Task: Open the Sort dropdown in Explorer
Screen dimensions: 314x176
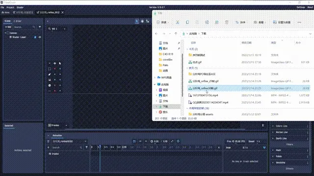Action: tap(241, 22)
